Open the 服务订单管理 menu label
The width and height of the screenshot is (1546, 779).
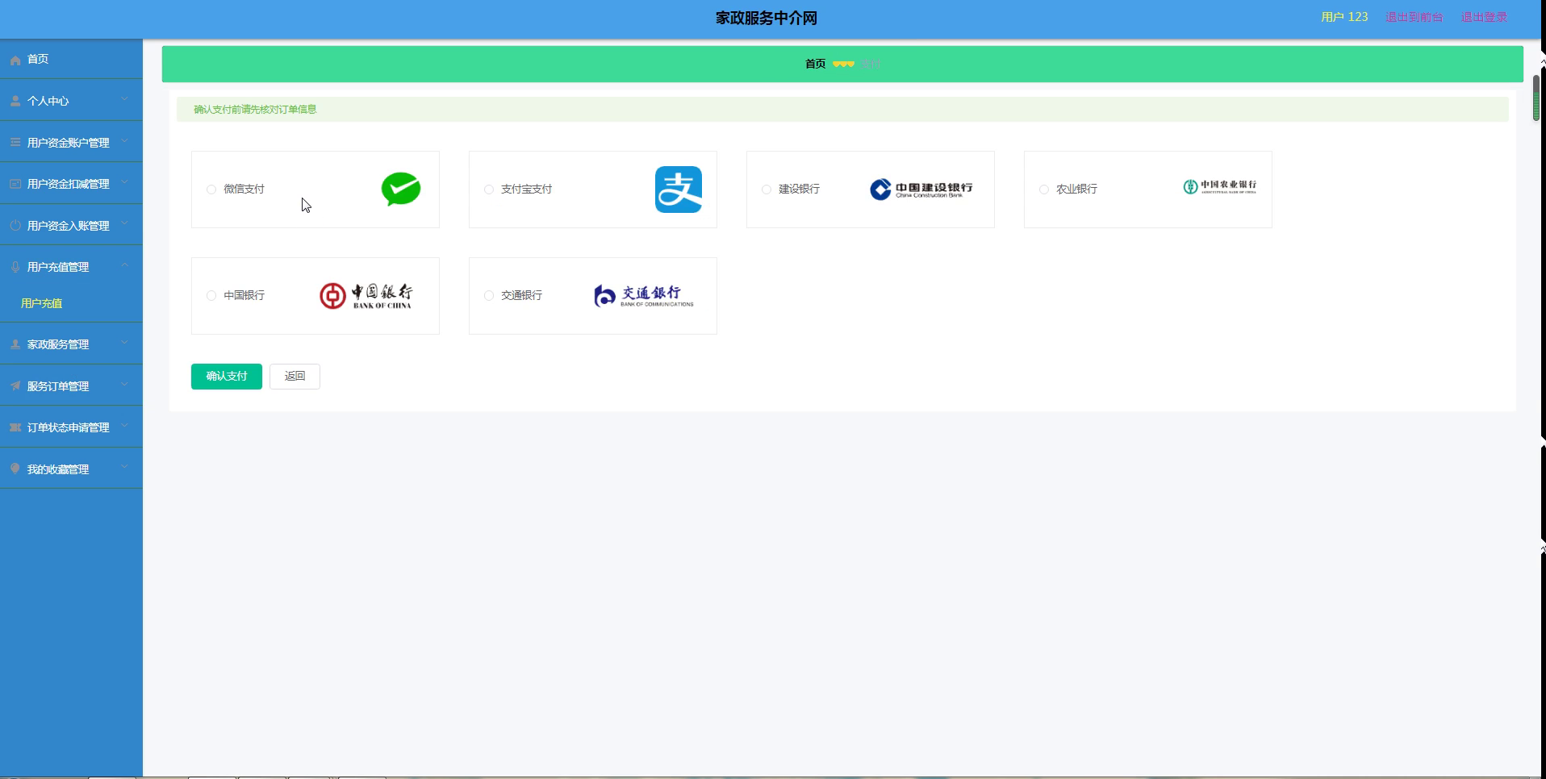[x=58, y=386]
